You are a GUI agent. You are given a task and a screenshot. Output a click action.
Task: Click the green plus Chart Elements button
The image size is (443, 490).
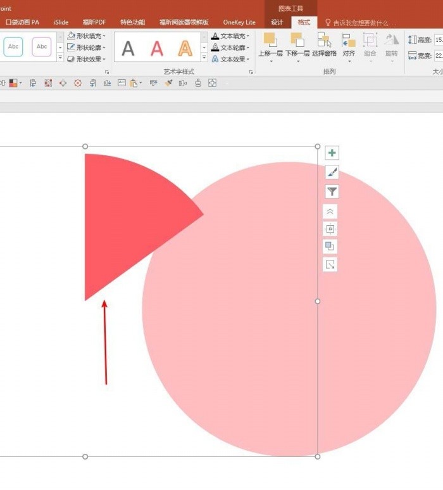coord(332,153)
